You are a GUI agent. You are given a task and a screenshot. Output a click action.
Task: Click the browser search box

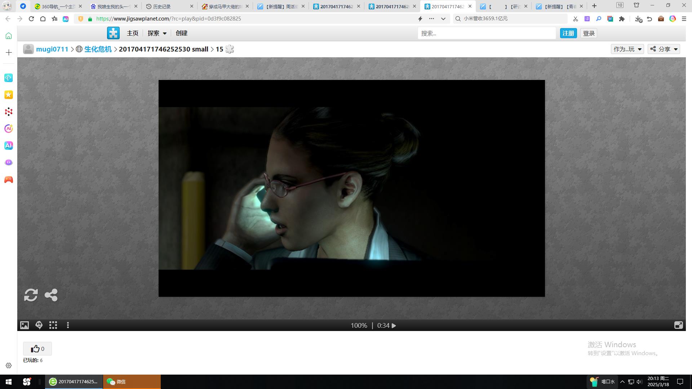(510, 19)
